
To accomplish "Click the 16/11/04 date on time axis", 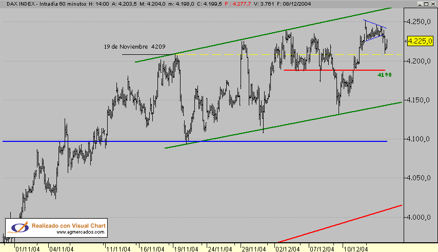I will coord(152,249).
